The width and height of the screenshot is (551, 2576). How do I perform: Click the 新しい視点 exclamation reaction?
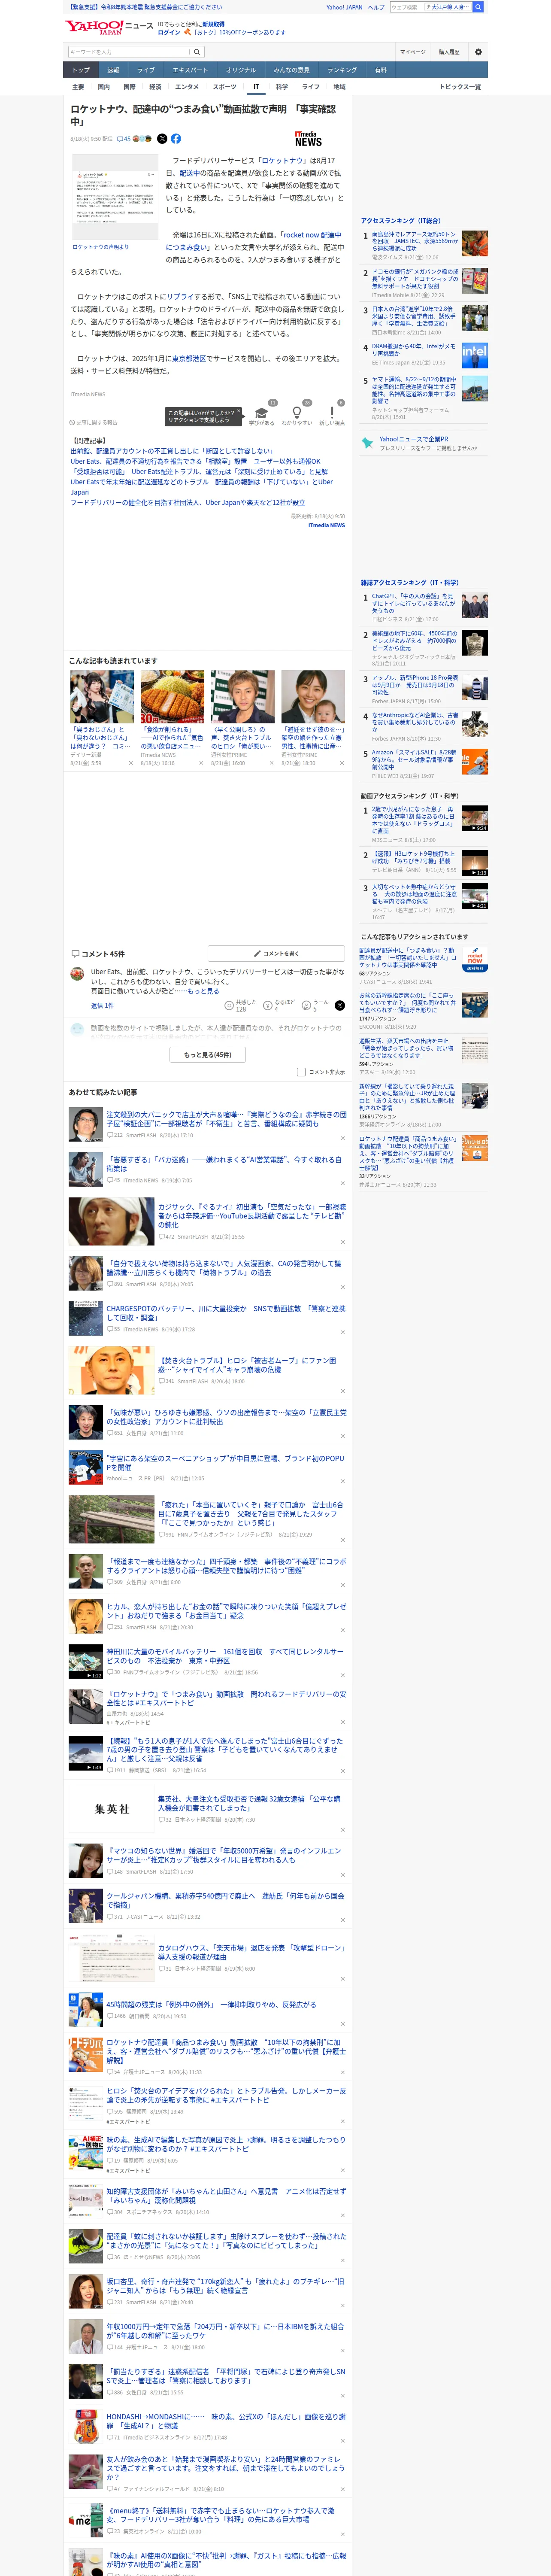[x=332, y=415]
